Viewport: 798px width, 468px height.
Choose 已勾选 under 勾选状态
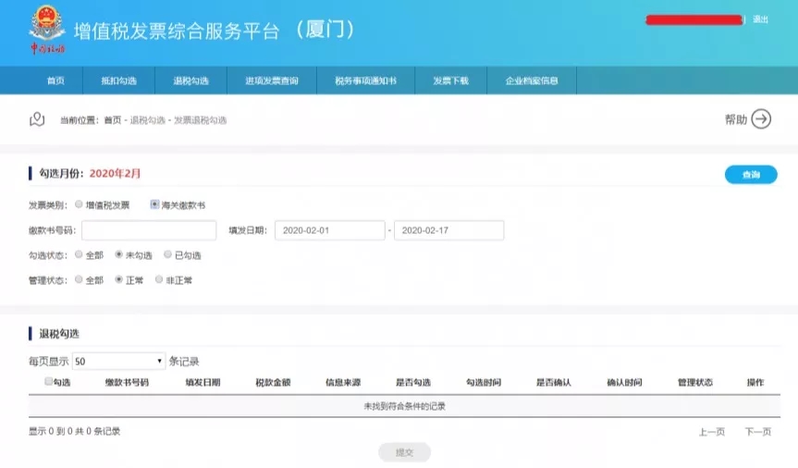click(x=167, y=254)
